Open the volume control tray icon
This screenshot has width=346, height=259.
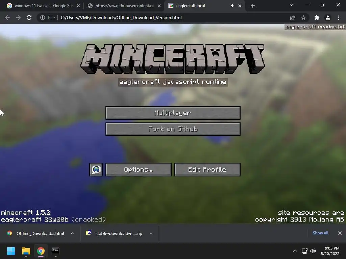point(313,251)
